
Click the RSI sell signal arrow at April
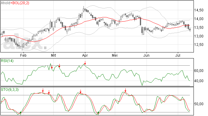[x=85, y=63]
